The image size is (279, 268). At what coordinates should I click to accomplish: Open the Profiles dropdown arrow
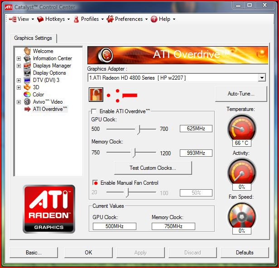pos(102,19)
